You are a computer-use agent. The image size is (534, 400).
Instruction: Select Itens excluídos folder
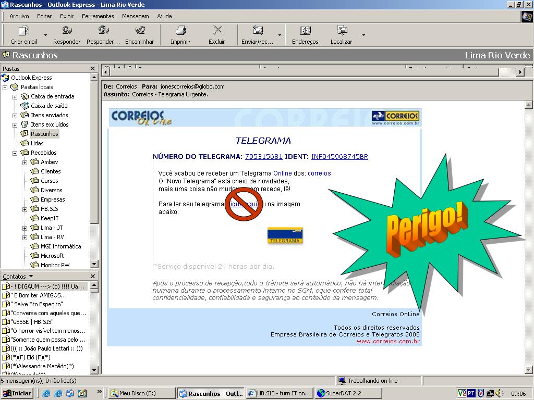pyautogui.click(x=50, y=124)
